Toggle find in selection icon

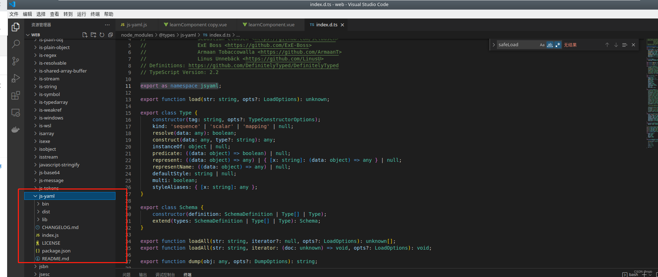tap(624, 45)
